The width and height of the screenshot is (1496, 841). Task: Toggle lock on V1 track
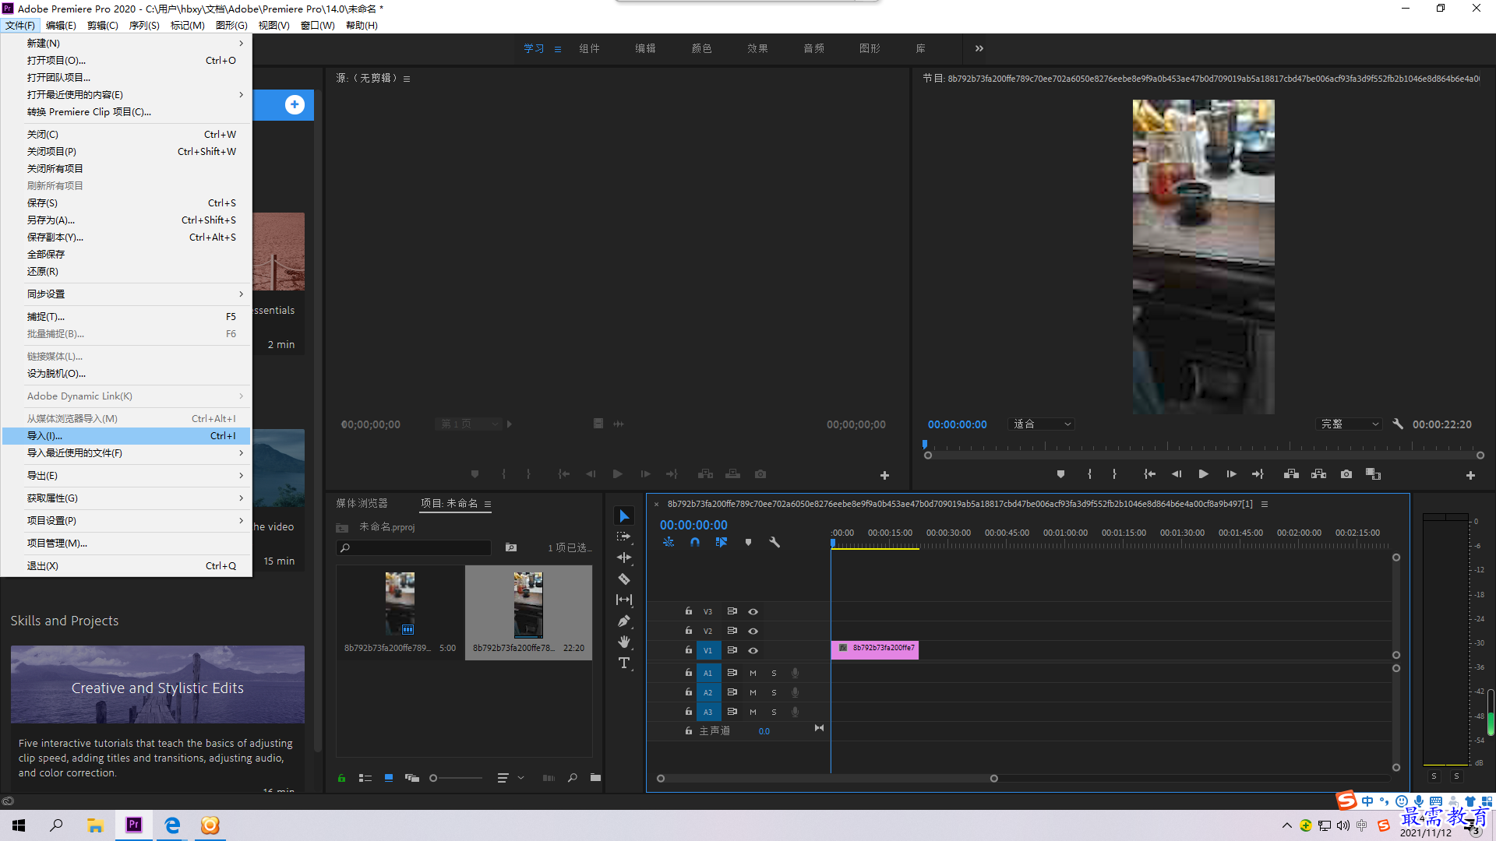click(x=688, y=649)
